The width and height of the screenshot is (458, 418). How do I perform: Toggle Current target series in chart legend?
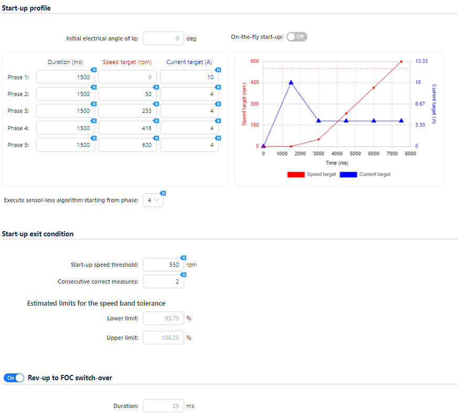(365, 174)
